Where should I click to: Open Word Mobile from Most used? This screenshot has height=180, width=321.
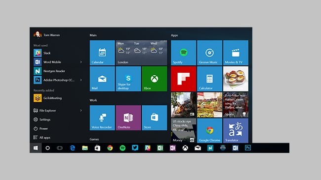point(58,62)
